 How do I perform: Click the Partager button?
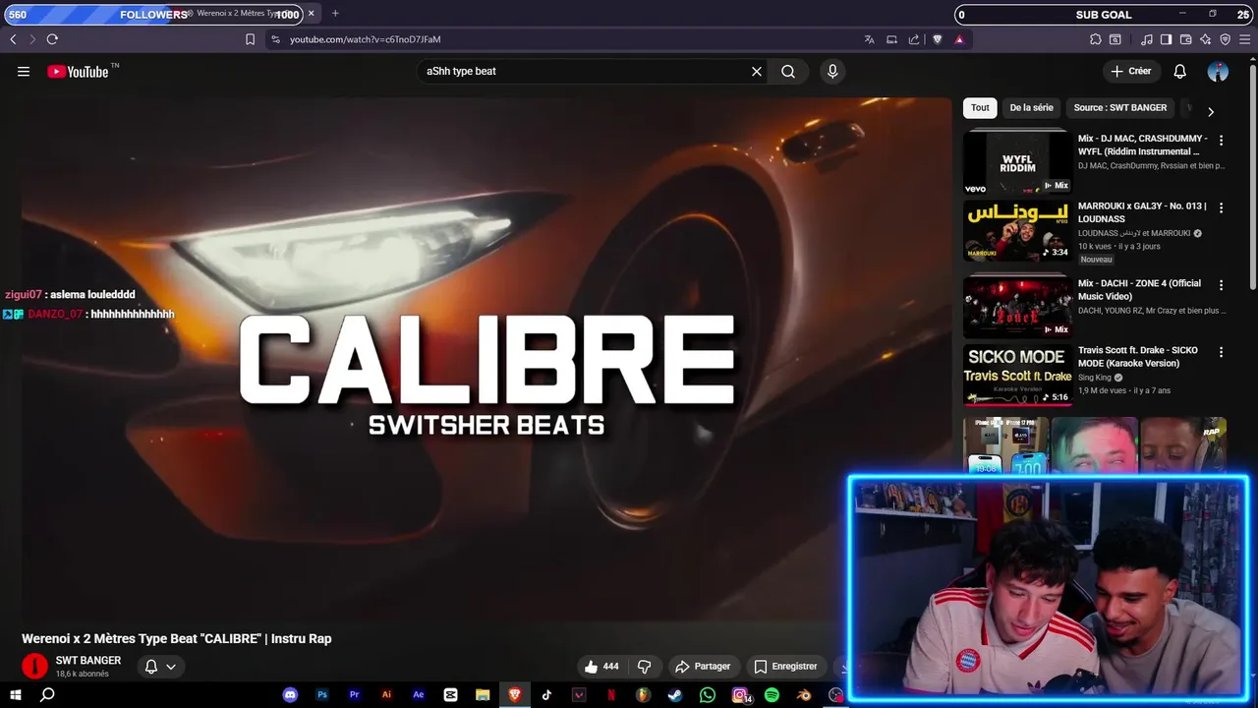click(703, 667)
